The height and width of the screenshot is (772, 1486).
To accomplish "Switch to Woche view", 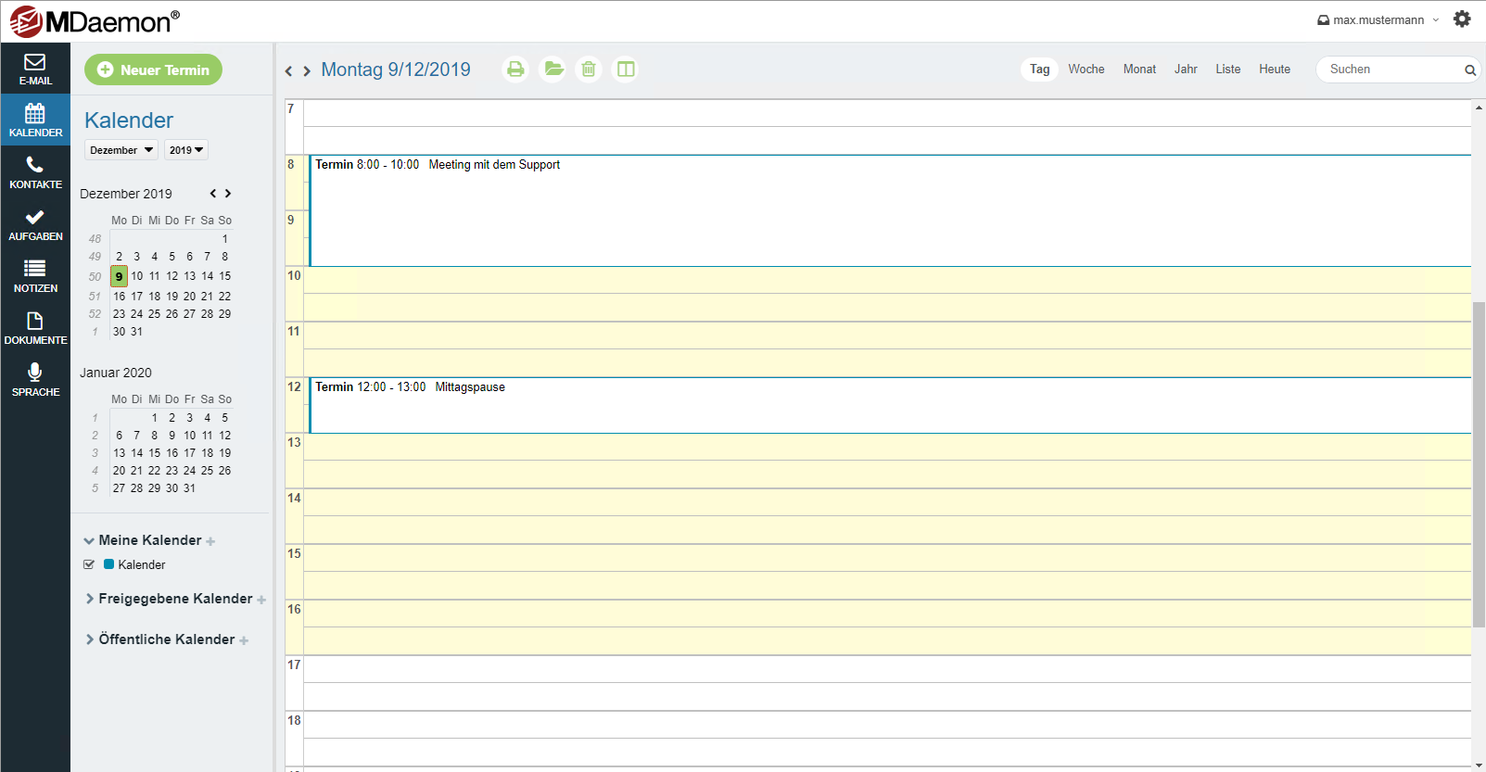I will coord(1086,70).
